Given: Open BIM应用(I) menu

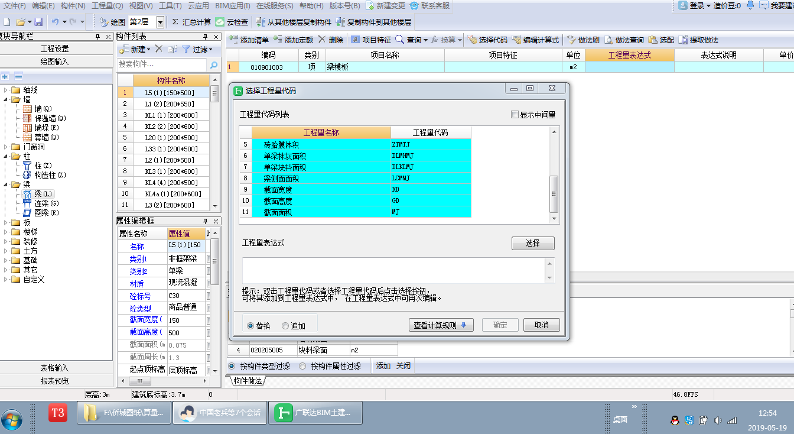Looking at the screenshot, I should [233, 6].
